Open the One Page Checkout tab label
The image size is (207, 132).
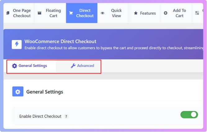(x=22, y=13)
